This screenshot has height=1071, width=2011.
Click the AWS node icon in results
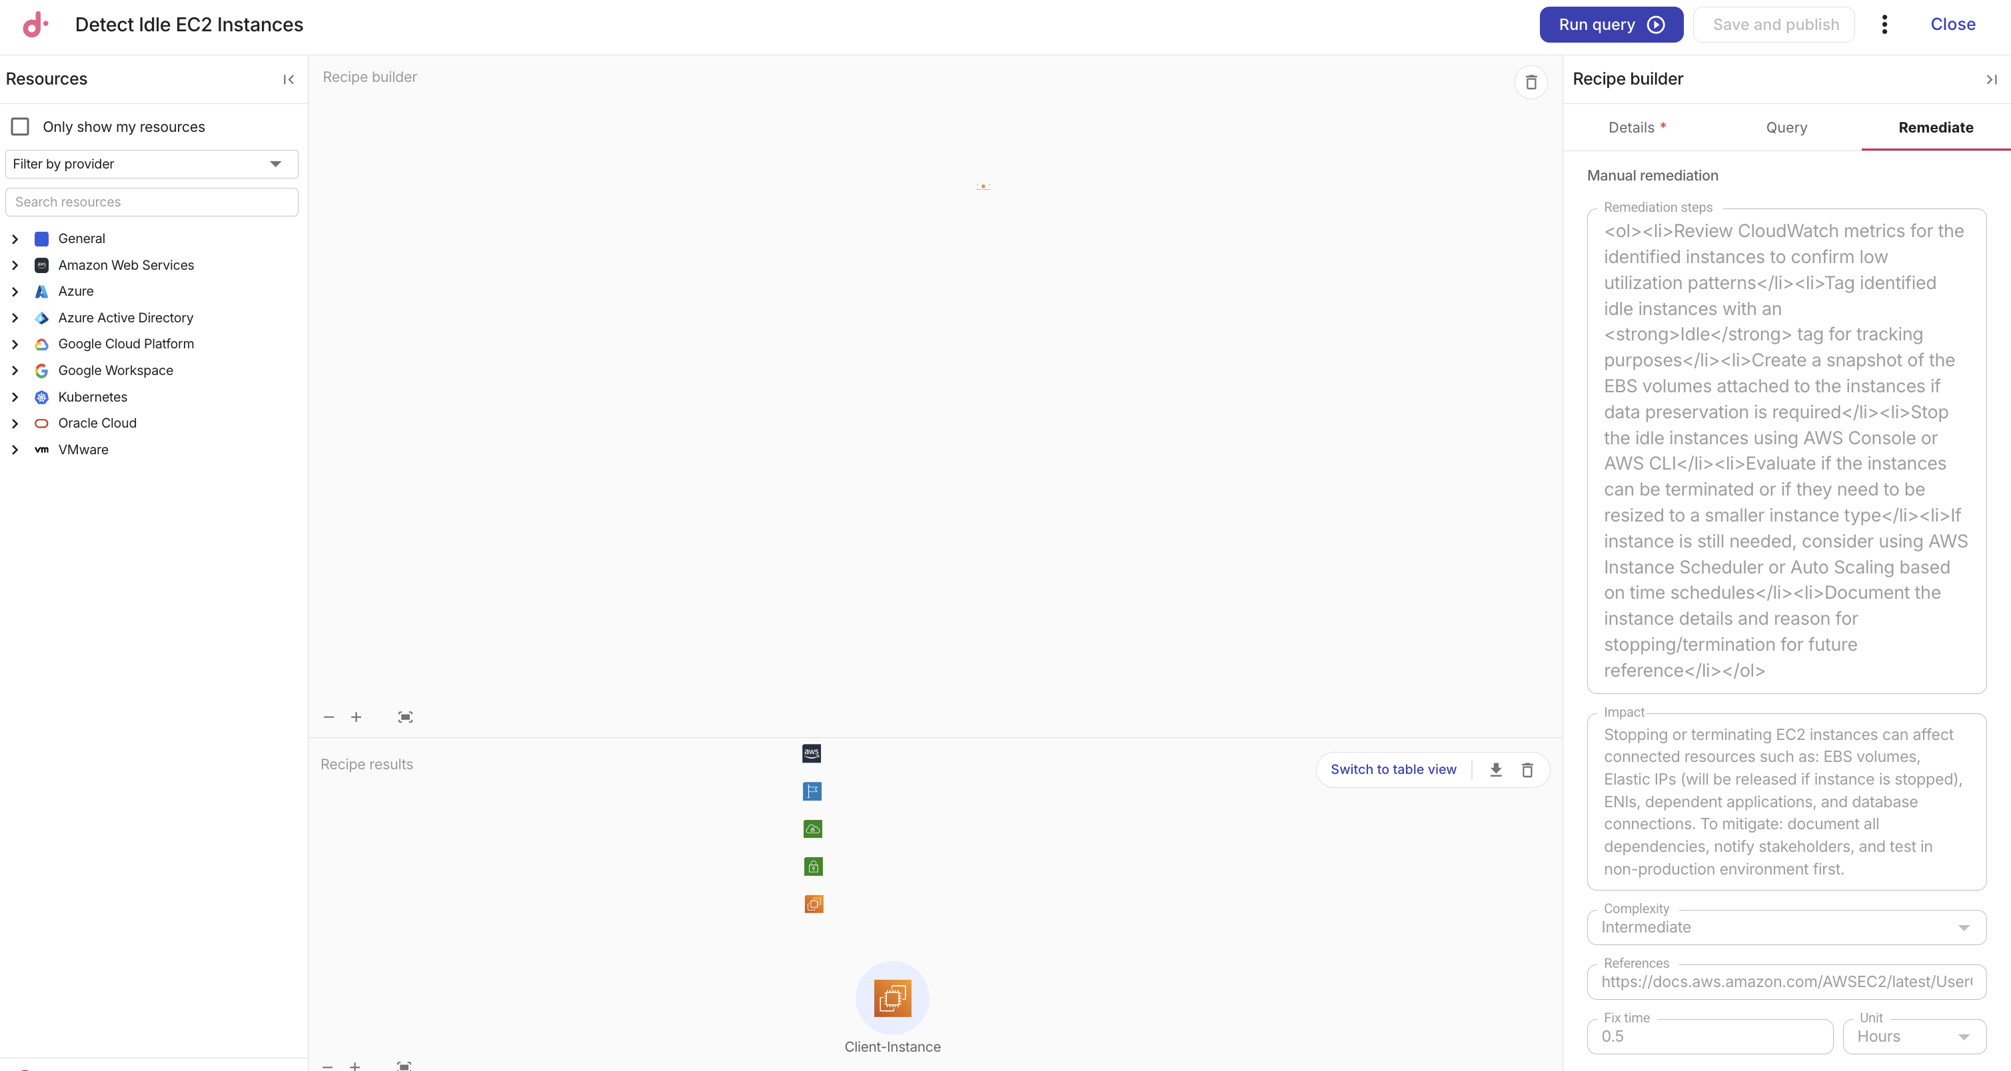pyautogui.click(x=811, y=753)
